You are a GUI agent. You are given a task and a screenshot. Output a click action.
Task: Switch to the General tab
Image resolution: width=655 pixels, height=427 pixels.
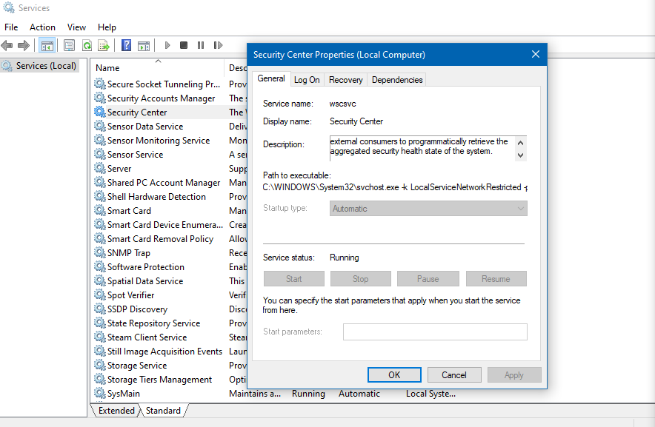[271, 78]
